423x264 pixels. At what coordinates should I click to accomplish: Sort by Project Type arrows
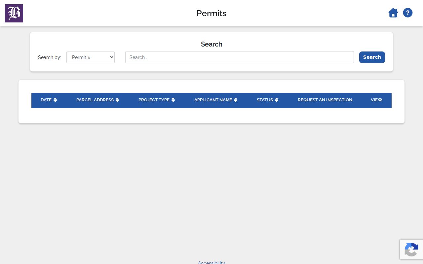point(173,100)
